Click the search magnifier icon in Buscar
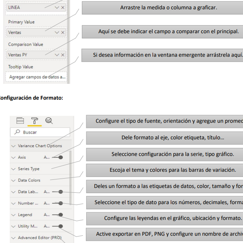243x243 pixels. point(17,132)
